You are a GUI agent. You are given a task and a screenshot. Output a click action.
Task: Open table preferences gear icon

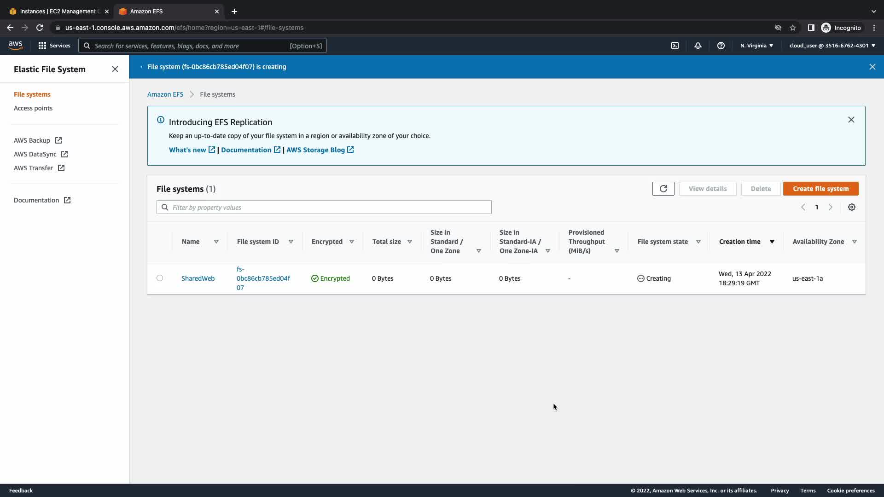(x=852, y=208)
